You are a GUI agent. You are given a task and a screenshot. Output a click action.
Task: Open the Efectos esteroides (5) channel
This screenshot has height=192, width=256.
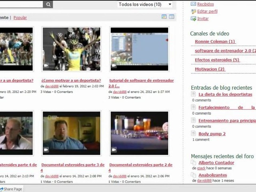tap(217, 60)
